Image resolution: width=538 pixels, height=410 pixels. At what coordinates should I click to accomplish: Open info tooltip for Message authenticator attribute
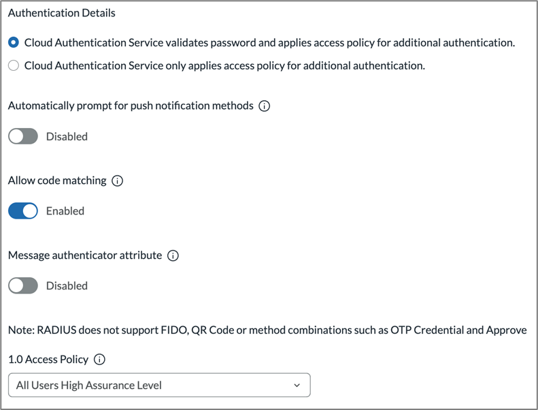click(173, 256)
